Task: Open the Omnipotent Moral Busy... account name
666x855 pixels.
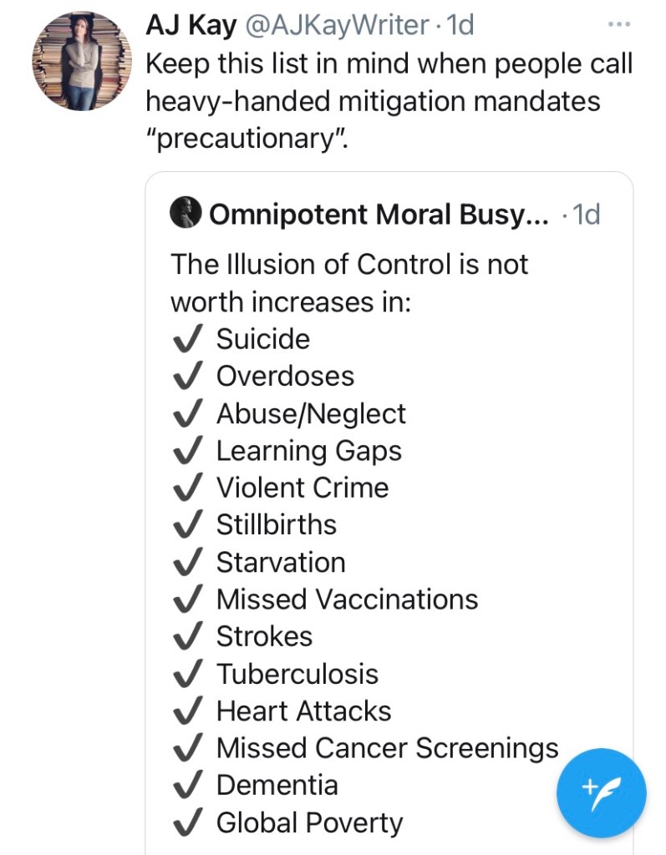Action: pos(379,215)
